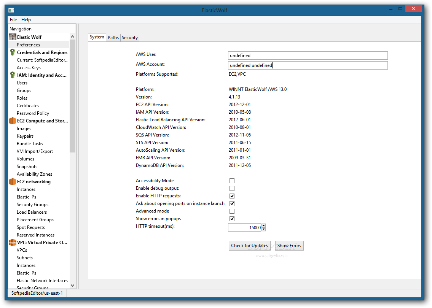Uncheck Show errors in popups
The image size is (432, 308).
[232, 219]
